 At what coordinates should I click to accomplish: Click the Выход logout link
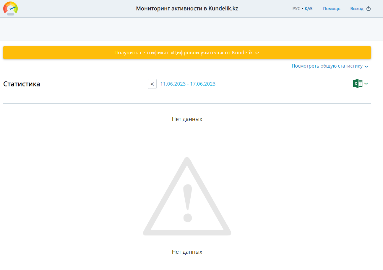coord(357,9)
